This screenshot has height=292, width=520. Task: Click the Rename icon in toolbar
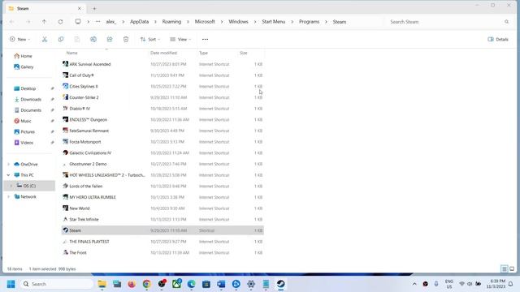93,40
